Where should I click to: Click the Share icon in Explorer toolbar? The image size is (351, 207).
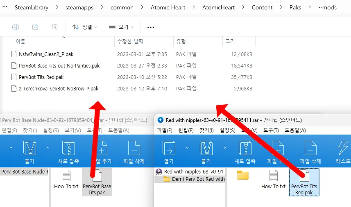(x=35, y=27)
